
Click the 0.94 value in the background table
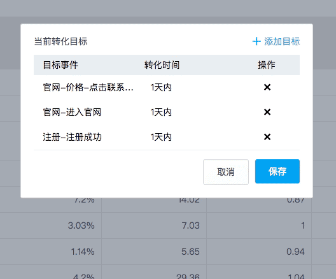pos(295,252)
